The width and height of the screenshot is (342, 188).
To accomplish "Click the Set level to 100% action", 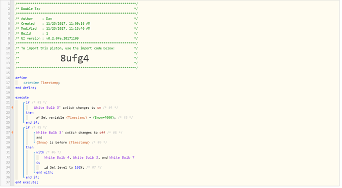I will click(67, 167).
